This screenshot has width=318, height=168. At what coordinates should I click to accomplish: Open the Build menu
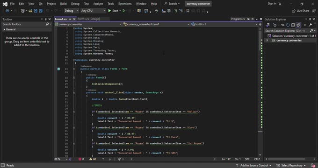click(x=63, y=4)
